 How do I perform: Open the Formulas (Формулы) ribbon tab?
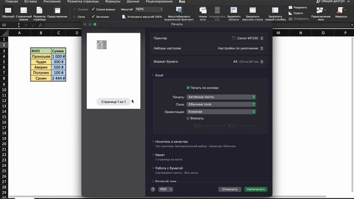(x=113, y=1)
